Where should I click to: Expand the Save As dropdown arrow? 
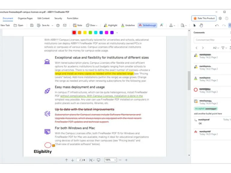52,25
